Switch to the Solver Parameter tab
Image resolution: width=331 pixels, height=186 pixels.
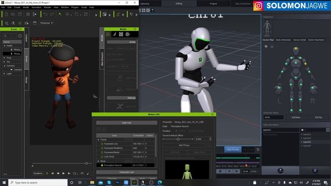coord(316,40)
